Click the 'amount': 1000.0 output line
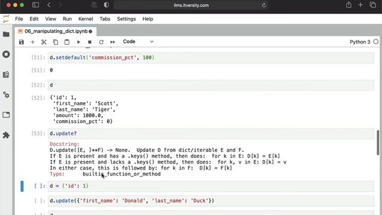Screen dimensions: 382x215 pos(78,115)
